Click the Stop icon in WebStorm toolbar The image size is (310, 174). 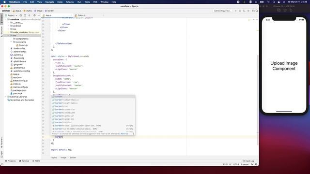248,11
